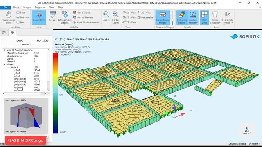Open the View ribbon tab

tap(51, 7)
